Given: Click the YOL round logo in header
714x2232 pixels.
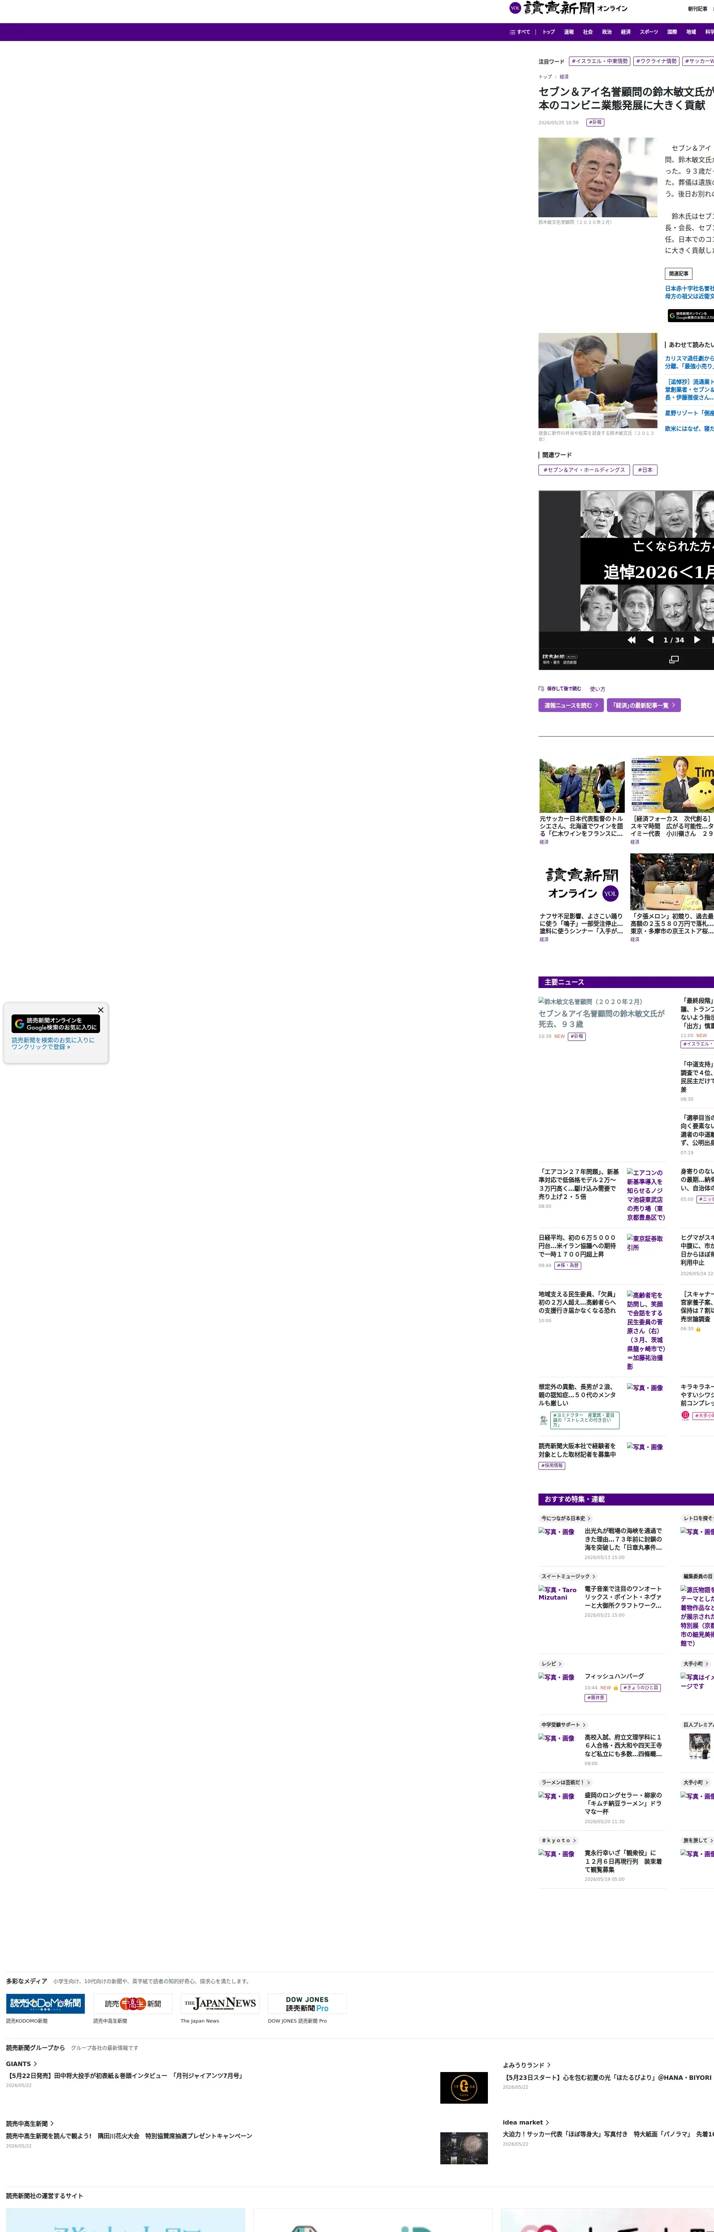Looking at the screenshot, I should 515,8.
